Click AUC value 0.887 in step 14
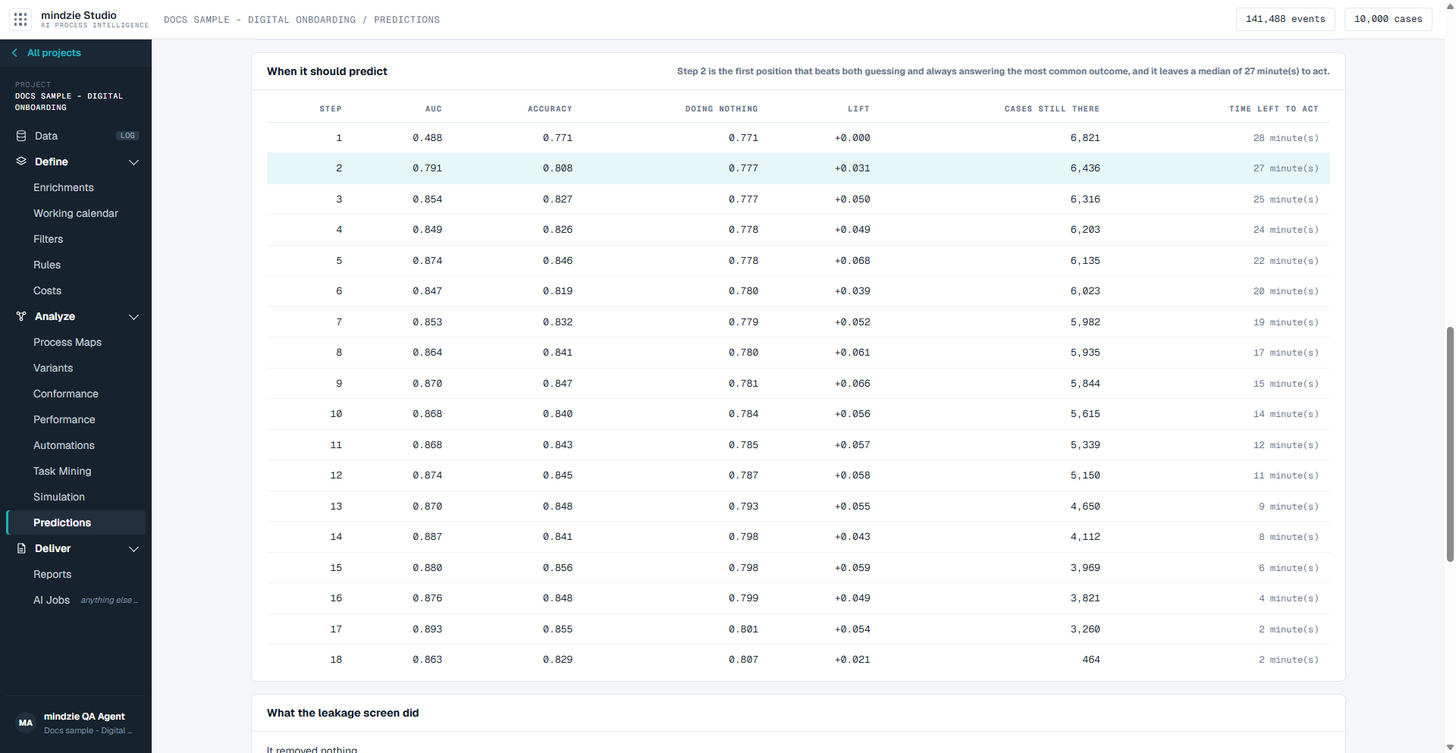Image resolution: width=1456 pixels, height=753 pixels. pos(428,537)
